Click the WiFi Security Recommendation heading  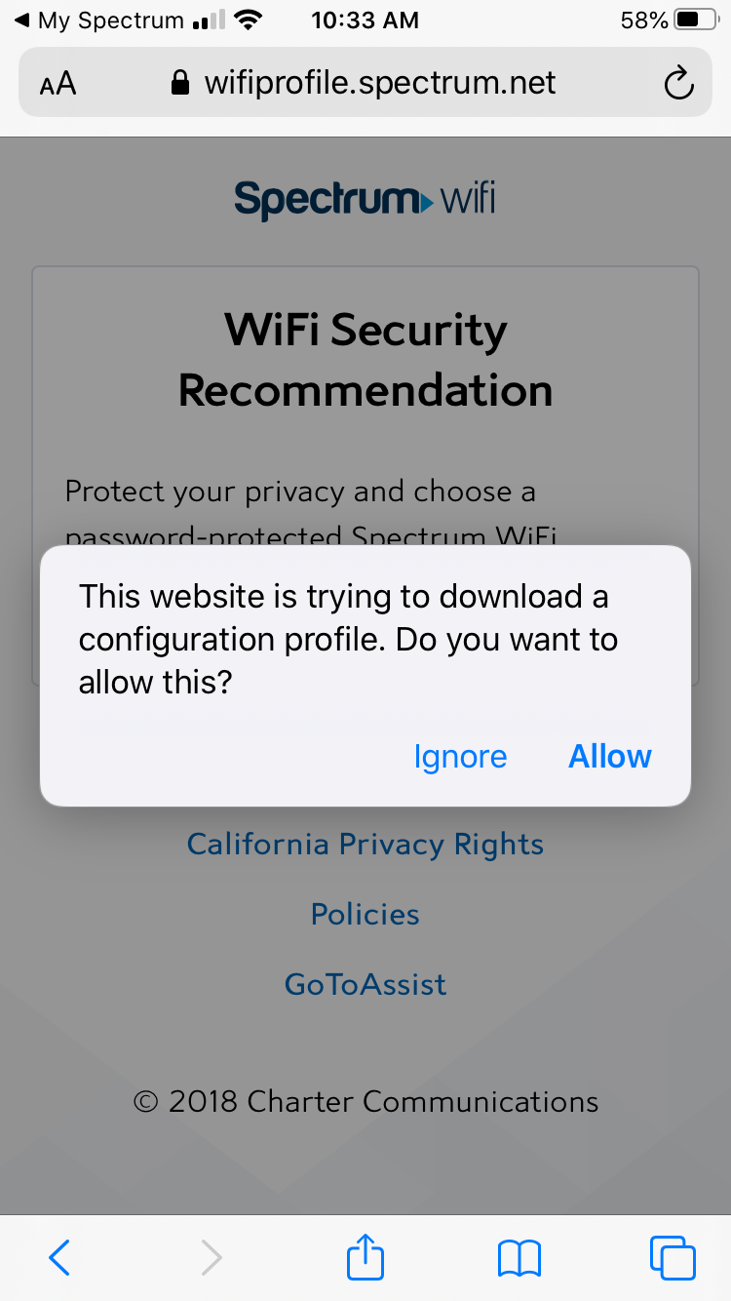click(365, 361)
